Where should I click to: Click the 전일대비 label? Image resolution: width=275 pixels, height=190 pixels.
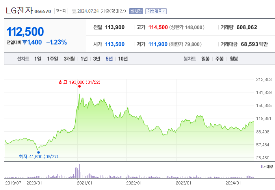14,42
